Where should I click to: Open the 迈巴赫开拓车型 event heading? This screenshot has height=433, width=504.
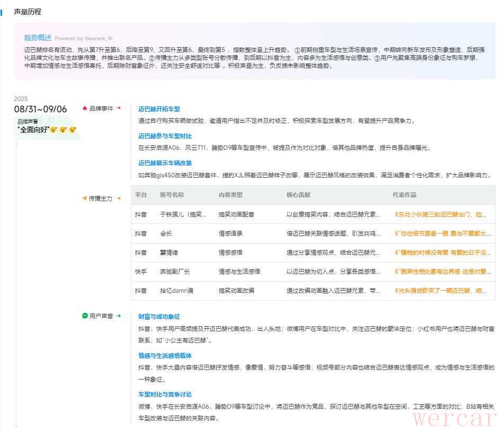coord(159,109)
